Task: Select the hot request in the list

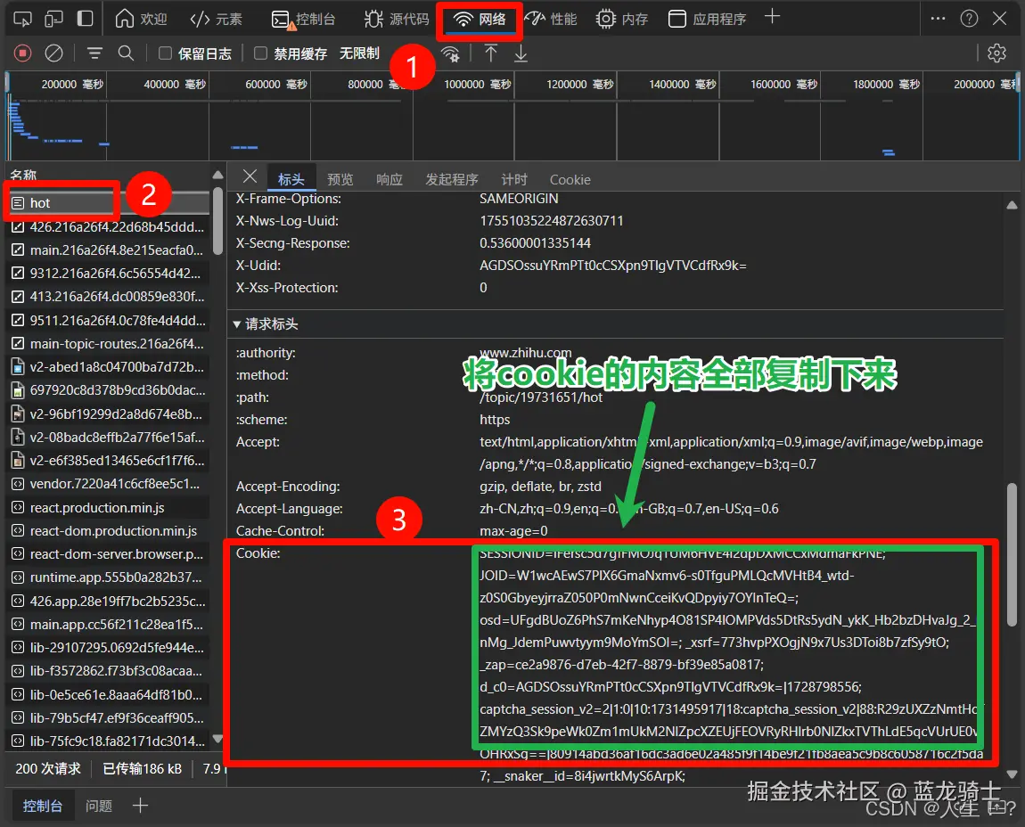Action: pyautogui.click(x=107, y=203)
